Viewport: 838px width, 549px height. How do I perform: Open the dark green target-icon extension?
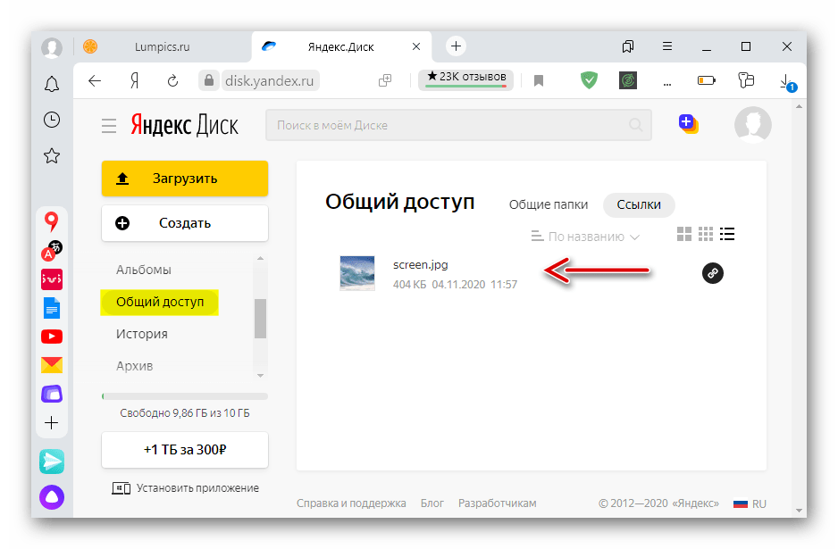point(628,80)
